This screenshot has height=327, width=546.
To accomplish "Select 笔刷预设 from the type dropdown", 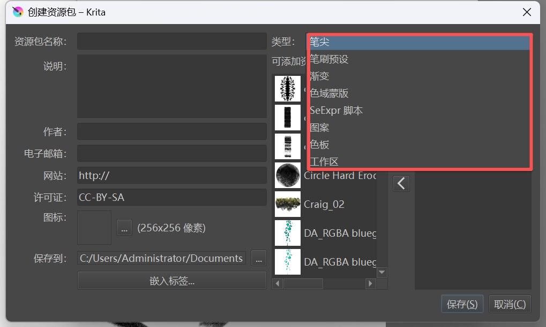I will 330,59.
